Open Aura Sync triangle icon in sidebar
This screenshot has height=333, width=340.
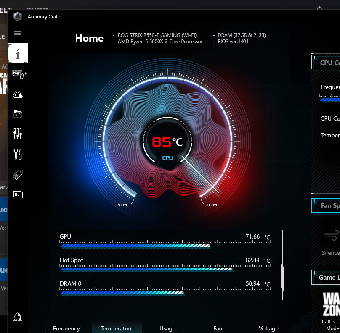tap(18, 94)
